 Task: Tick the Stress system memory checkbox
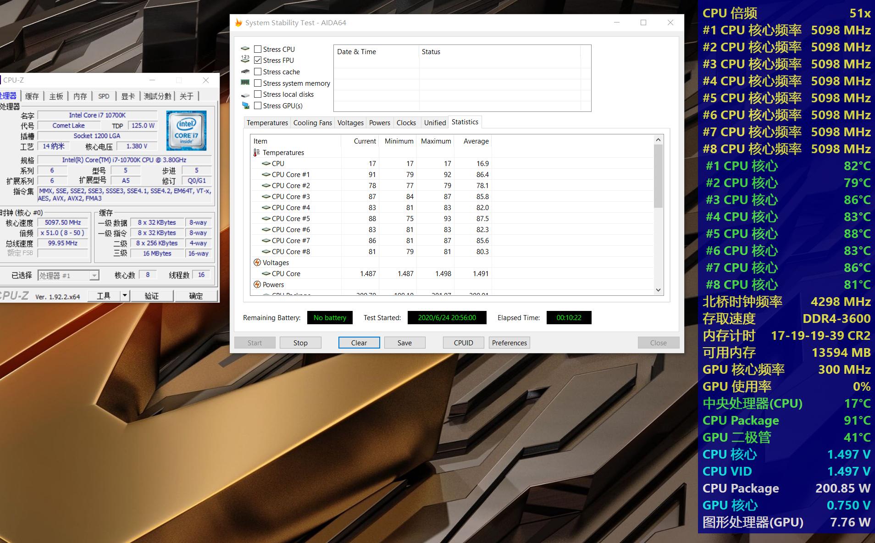(258, 83)
